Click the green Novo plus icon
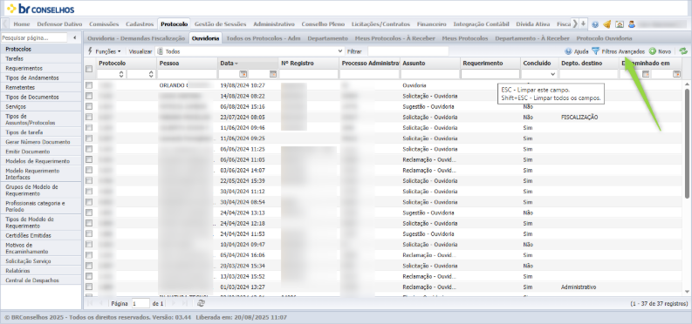The height and width of the screenshot is (324, 692). point(652,51)
